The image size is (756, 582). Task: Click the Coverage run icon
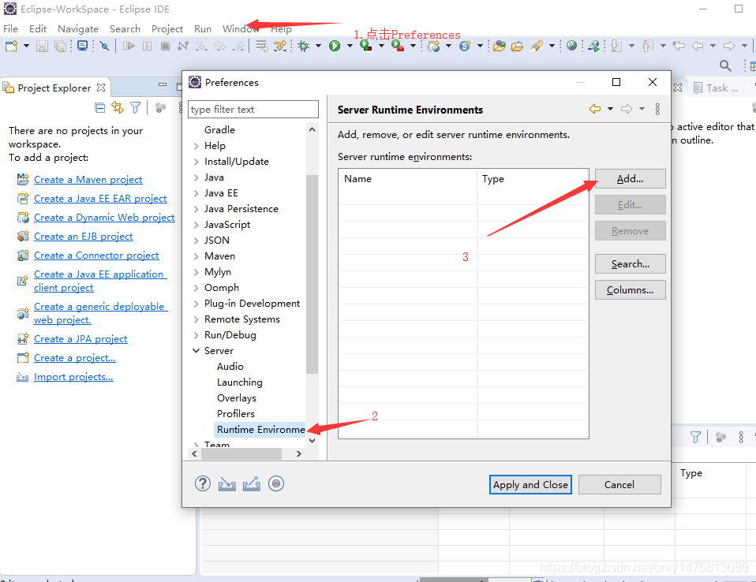pos(366,46)
